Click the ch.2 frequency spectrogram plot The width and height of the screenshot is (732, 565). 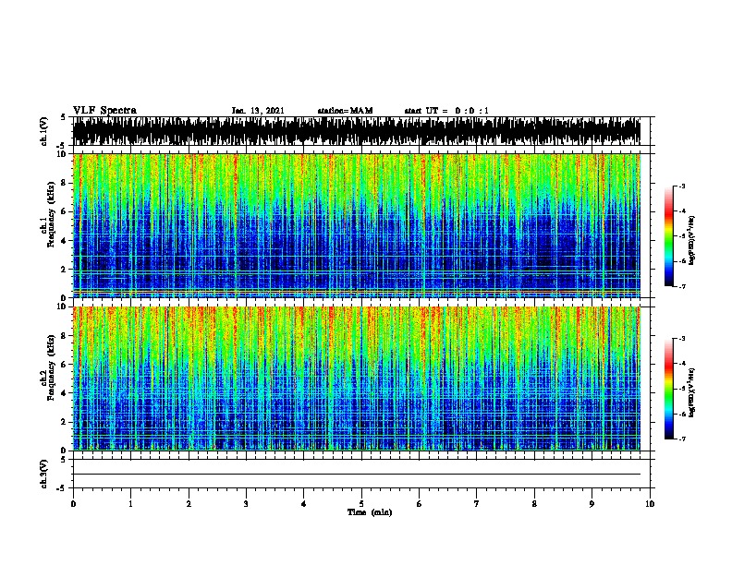[x=357, y=379]
